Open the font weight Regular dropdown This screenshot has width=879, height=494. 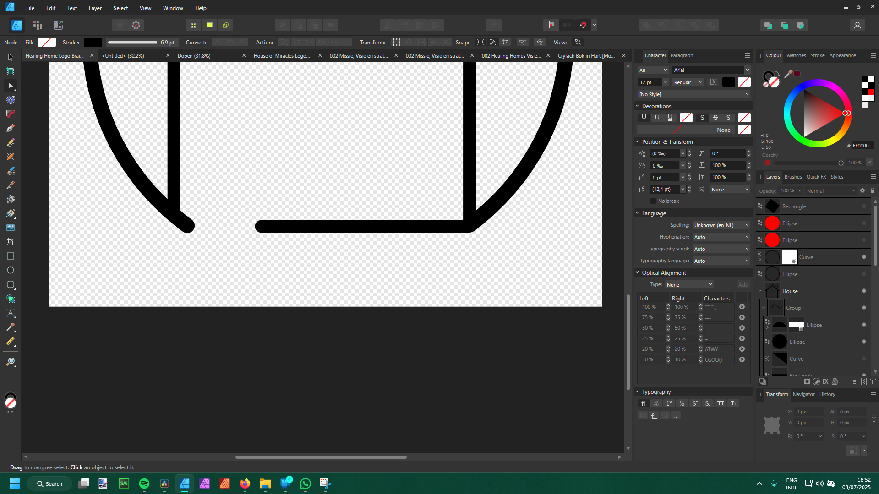click(688, 82)
